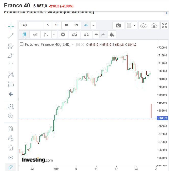Select the text annotation tool
Viewport: 169px width, 171px height.
coord(11,65)
